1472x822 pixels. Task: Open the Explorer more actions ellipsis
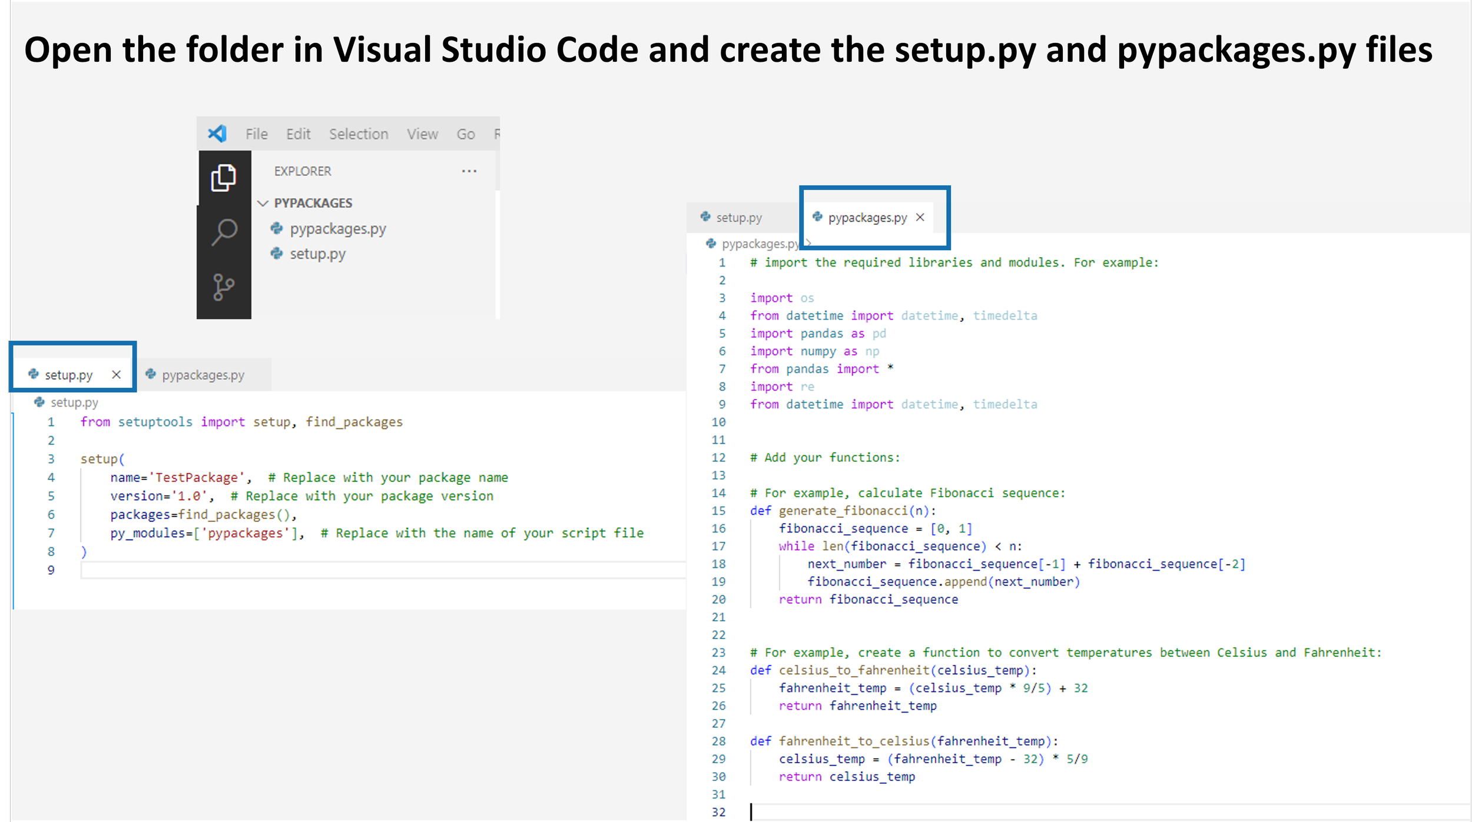(469, 171)
